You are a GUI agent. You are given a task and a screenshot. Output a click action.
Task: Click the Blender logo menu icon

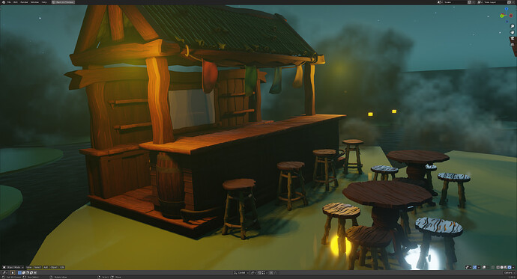(4, 2)
